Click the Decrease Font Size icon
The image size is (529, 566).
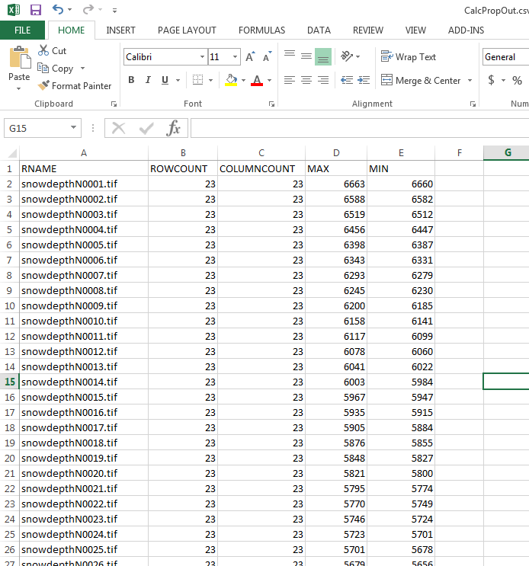click(268, 56)
